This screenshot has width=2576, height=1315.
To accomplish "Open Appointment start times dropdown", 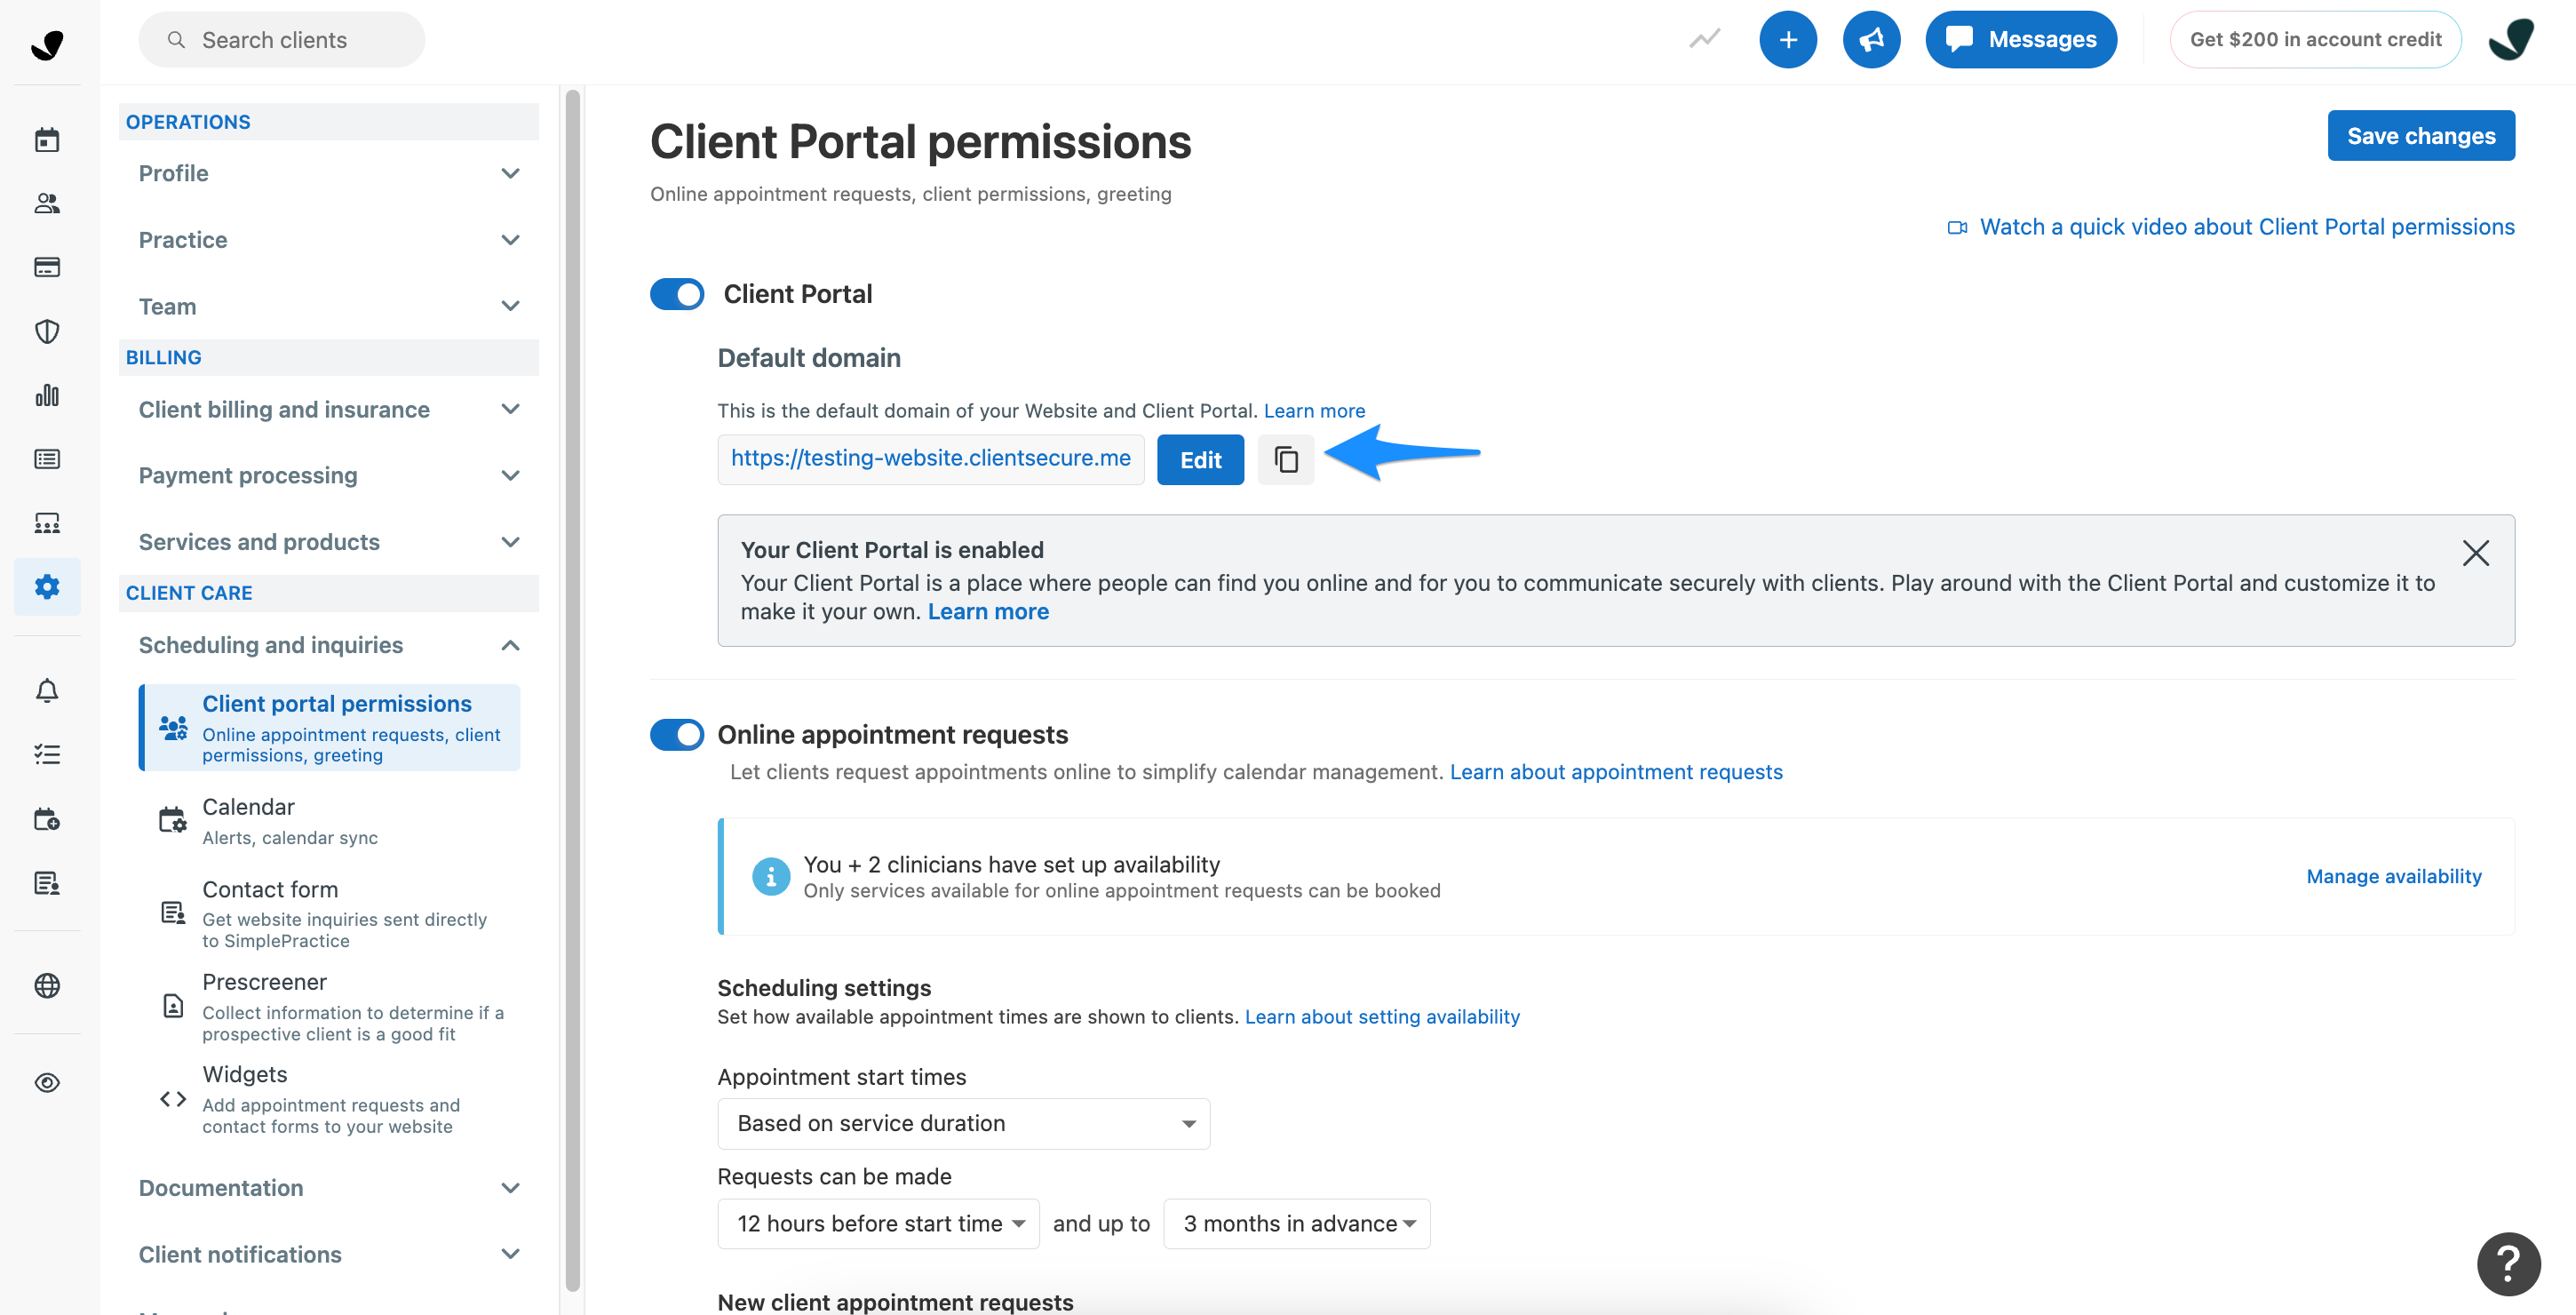I will [964, 1124].
